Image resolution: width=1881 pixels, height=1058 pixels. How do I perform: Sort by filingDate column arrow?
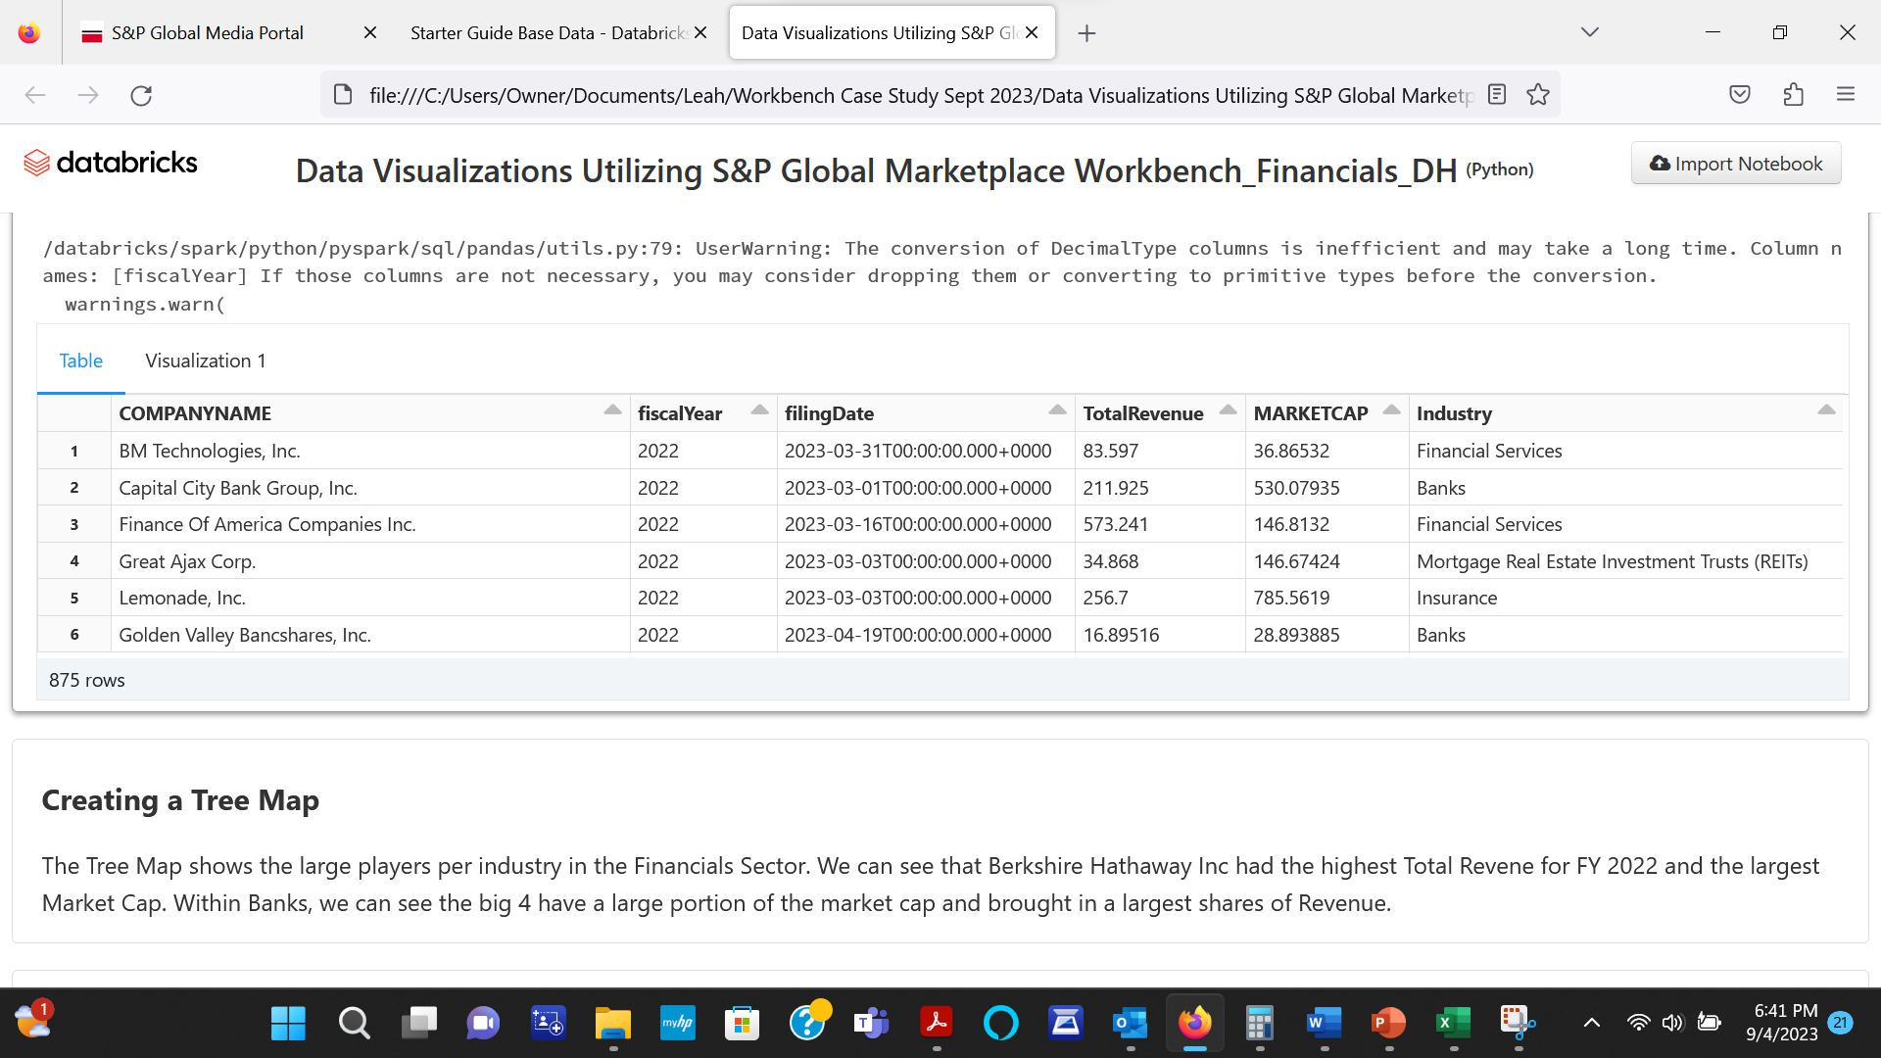coord(1057,410)
